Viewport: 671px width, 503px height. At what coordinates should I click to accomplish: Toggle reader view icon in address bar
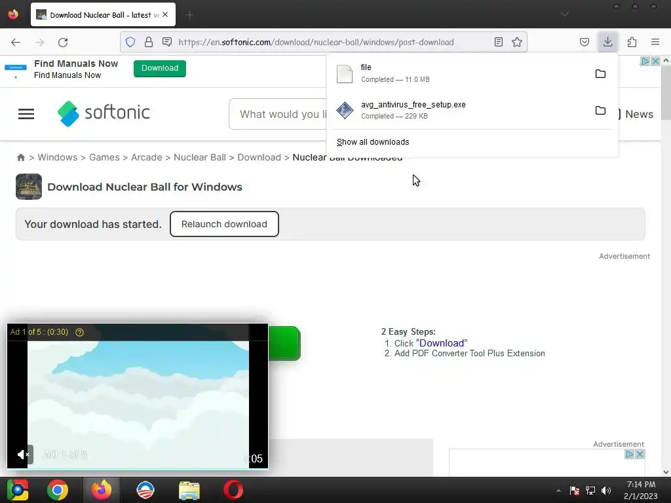[x=499, y=42]
